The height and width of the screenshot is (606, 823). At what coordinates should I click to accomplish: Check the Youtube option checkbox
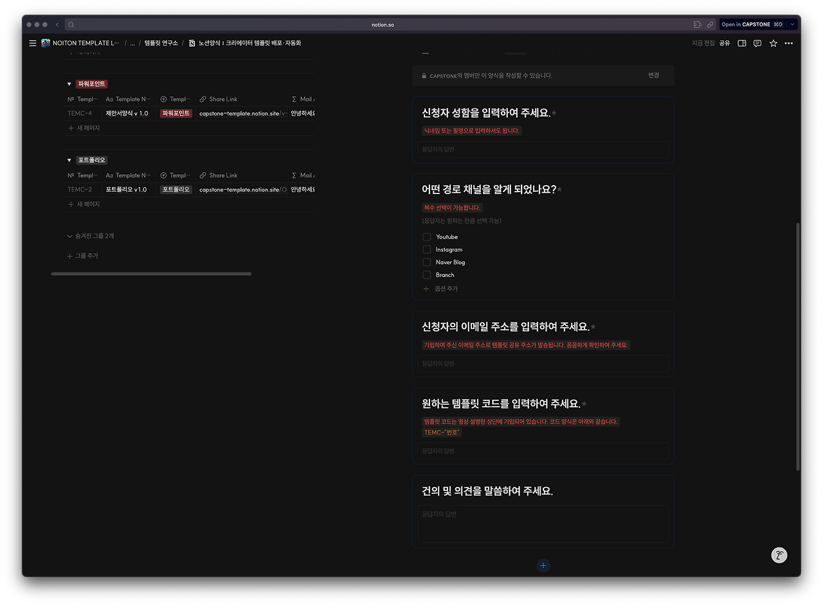click(x=426, y=236)
